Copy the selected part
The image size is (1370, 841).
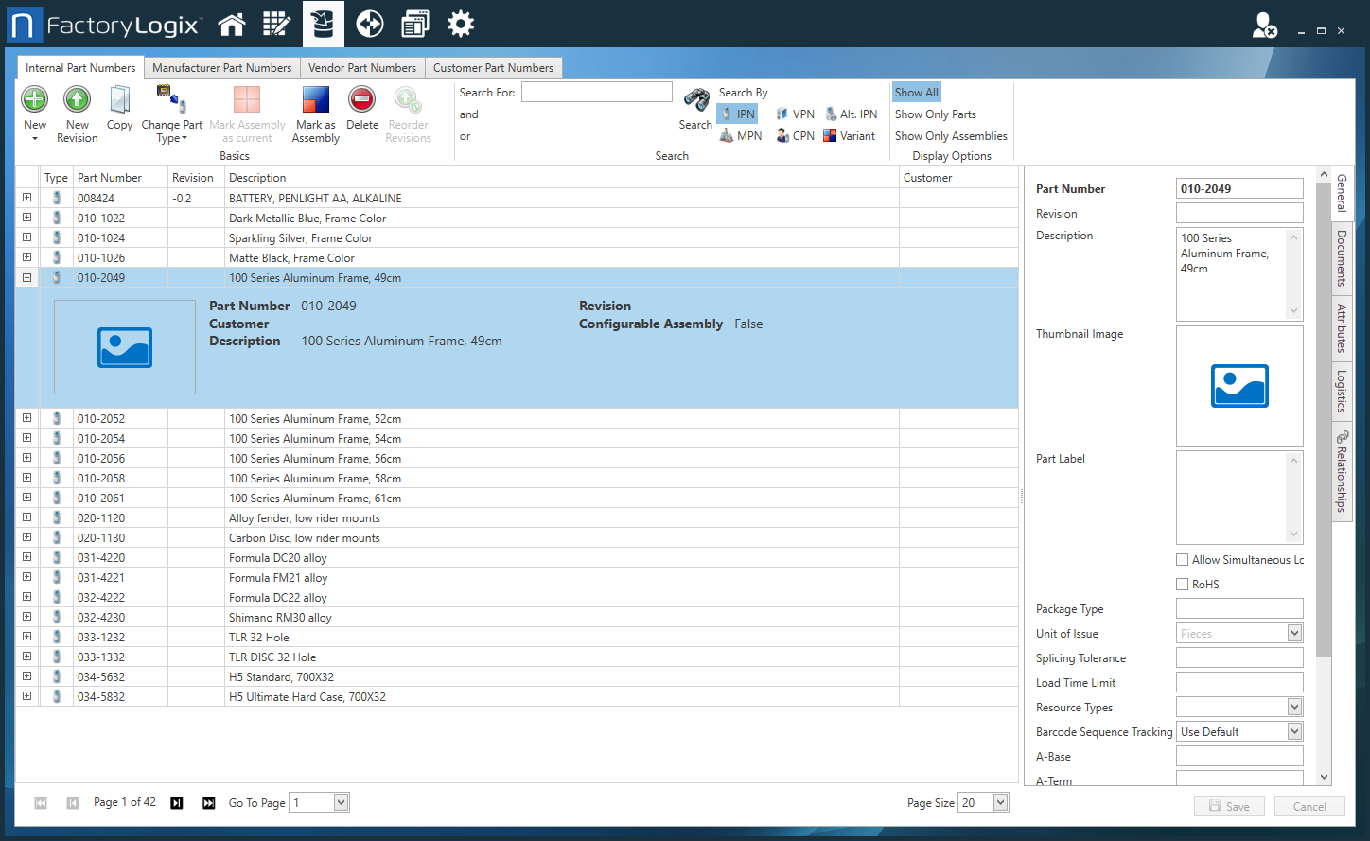(119, 107)
